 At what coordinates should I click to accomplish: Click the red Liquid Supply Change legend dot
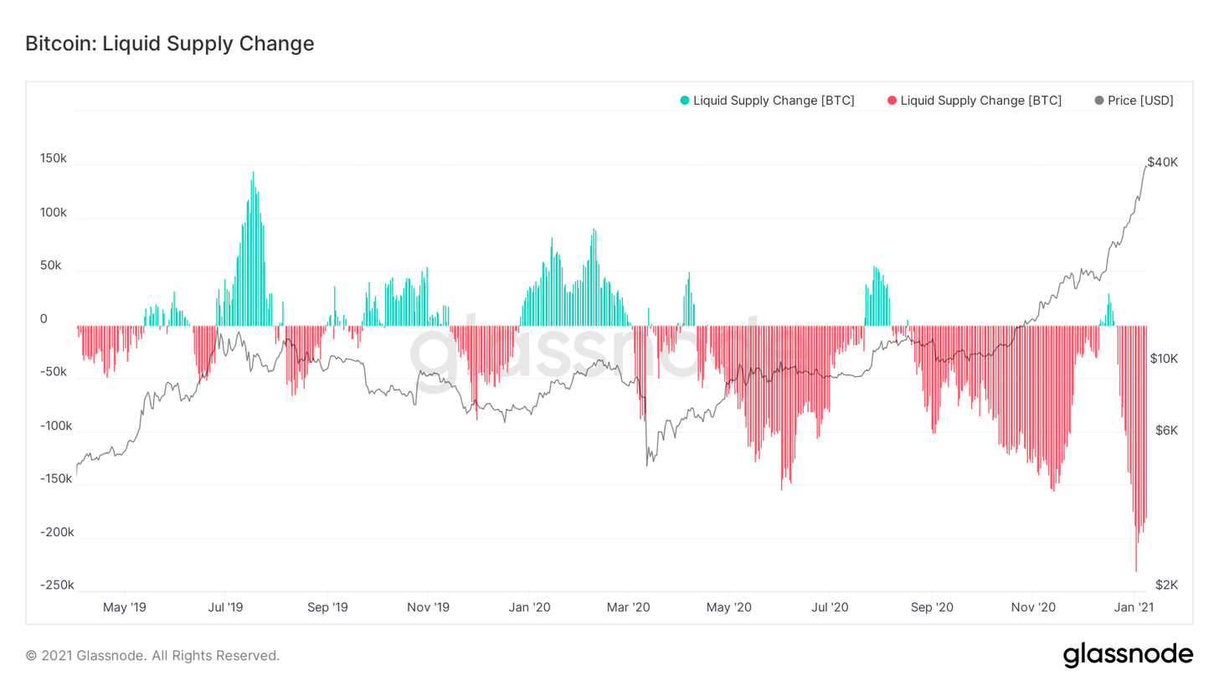click(x=892, y=101)
